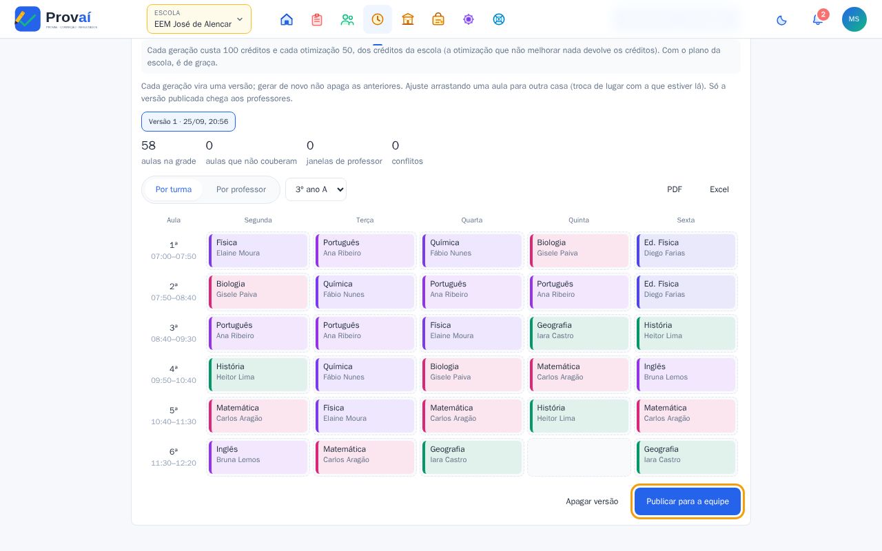Export the schedule as PDF
Screen dimensions: 882x551
pos(675,189)
